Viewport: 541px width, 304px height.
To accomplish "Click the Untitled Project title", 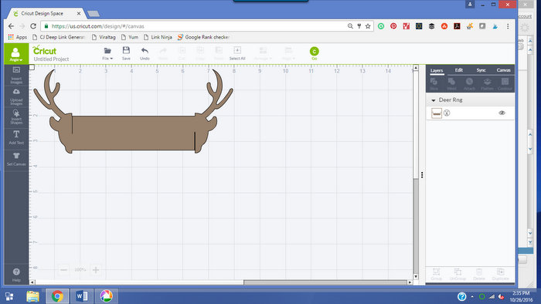I will 52,59.
